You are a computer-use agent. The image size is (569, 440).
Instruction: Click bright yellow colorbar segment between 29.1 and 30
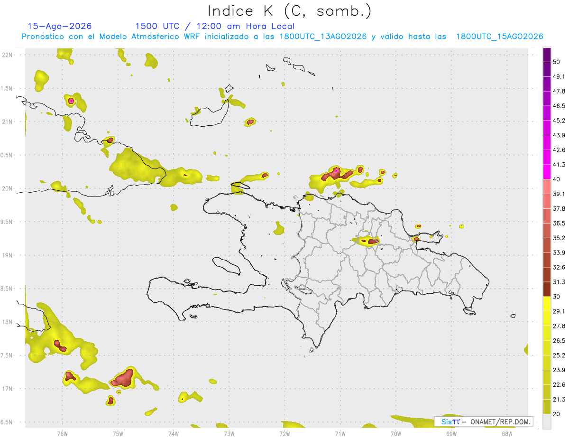(x=547, y=304)
